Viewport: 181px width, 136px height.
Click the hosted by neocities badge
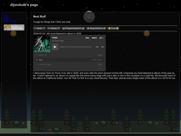[14, 28]
